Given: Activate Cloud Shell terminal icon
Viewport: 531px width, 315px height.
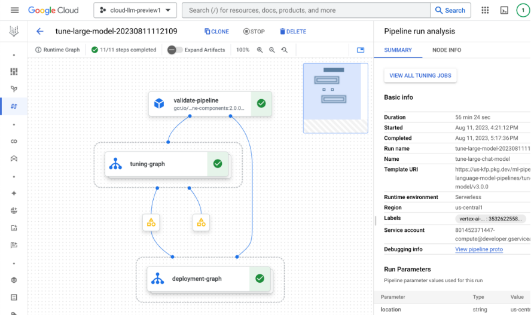Looking at the screenshot, I should pyautogui.click(x=504, y=10).
